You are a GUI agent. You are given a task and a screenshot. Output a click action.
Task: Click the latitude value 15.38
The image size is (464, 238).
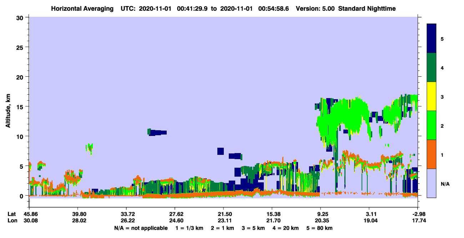(x=272, y=214)
